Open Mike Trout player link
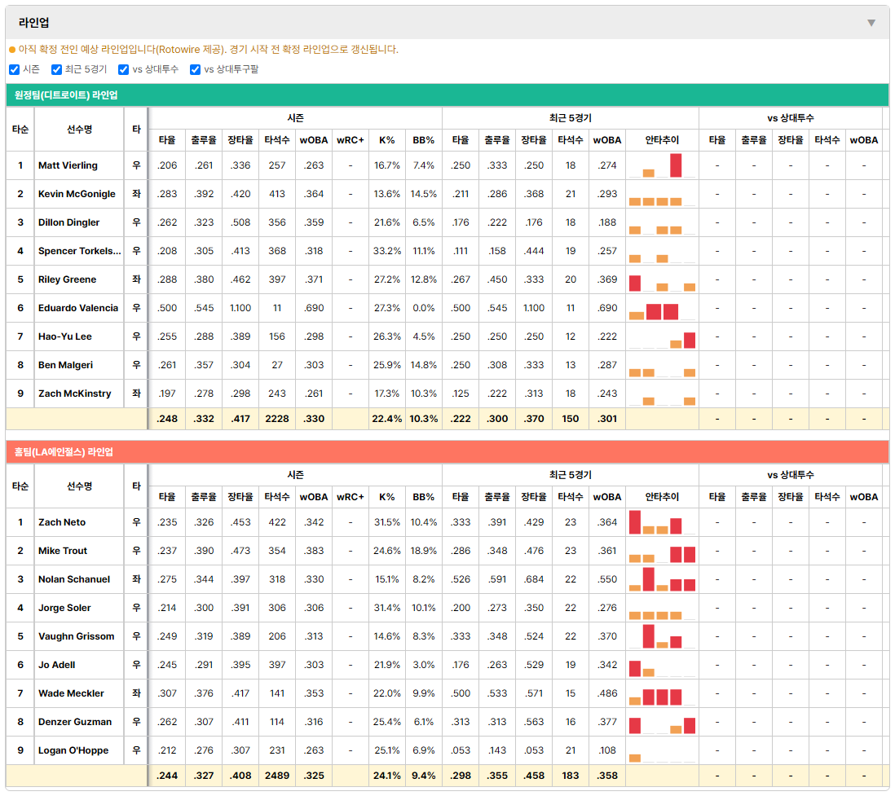Screen dimensions: 895x796 63,551
